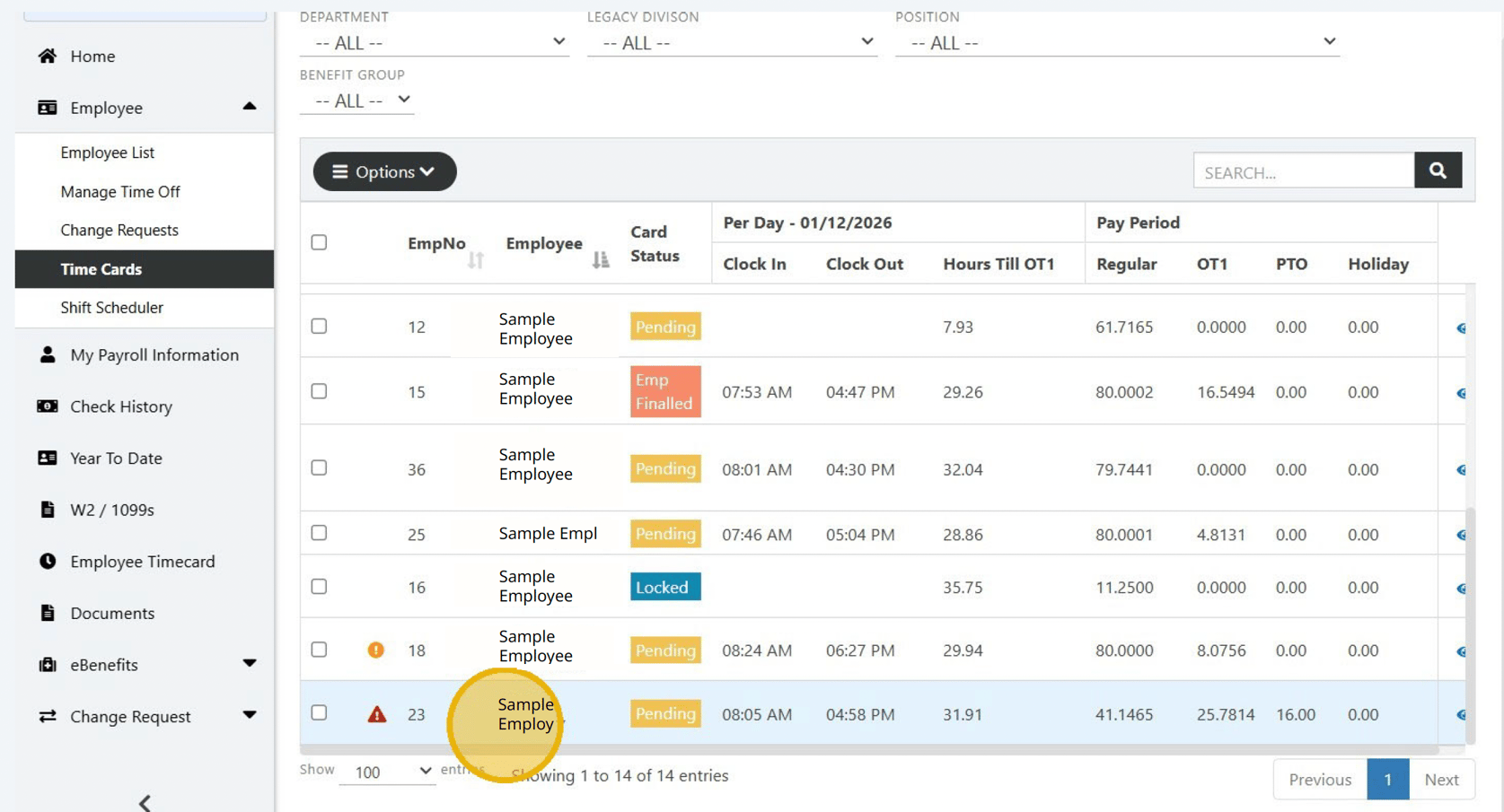
Task: Click the Home house icon
Action: click(x=48, y=56)
